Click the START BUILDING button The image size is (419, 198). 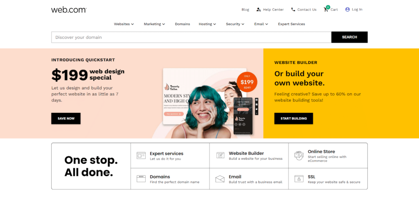pos(294,119)
